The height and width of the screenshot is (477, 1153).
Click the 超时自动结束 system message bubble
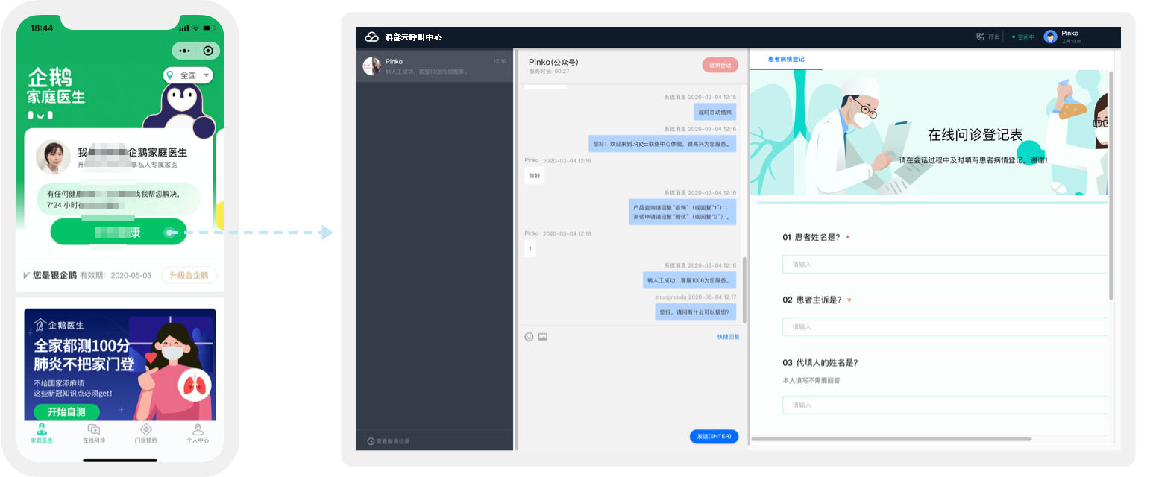715,112
